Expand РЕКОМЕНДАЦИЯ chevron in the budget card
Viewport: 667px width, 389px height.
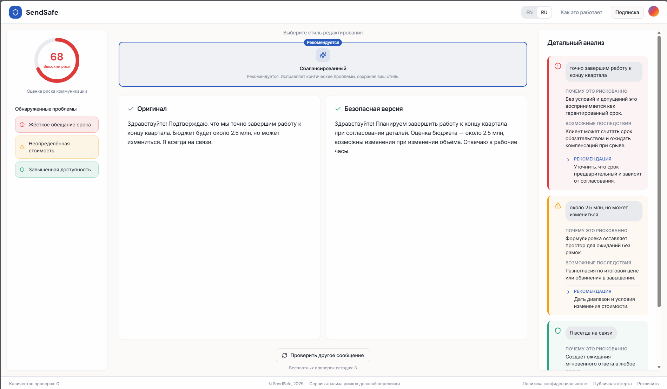[568, 292]
